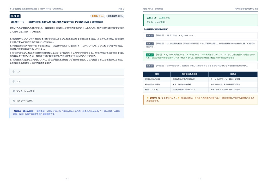
Task: Click header text 第1章 特許法・実用新案法
Action: [x=51, y=9]
